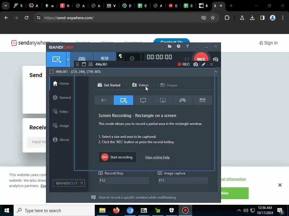Click the big red REC button in Bandicam
The height and width of the screenshot is (216, 289).
[201, 57]
